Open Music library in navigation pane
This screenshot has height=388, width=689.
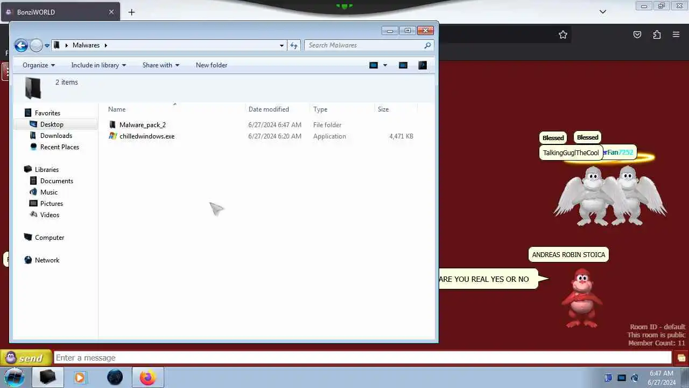pyautogui.click(x=48, y=192)
